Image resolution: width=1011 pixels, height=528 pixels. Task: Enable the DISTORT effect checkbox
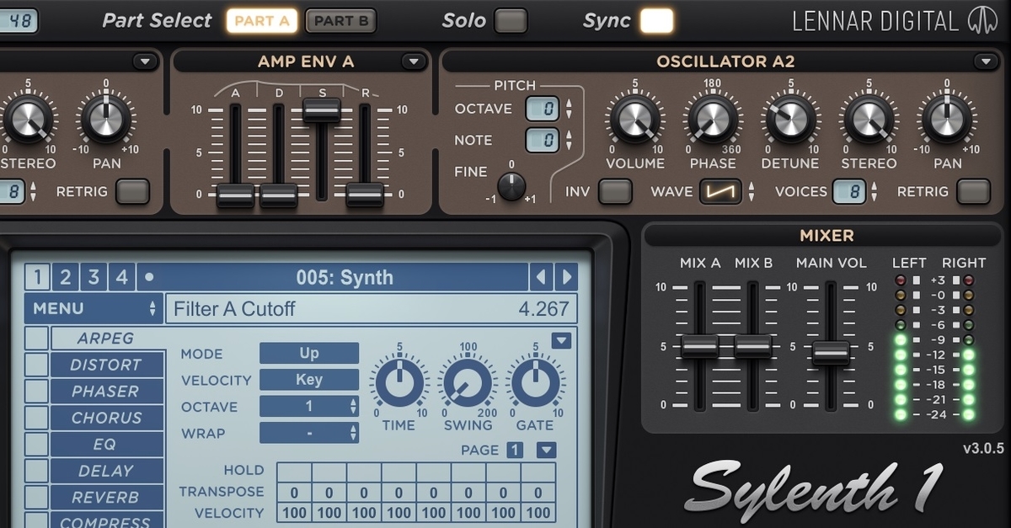pyautogui.click(x=36, y=365)
